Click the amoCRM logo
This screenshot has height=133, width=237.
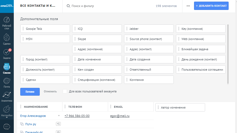coord(7,6)
